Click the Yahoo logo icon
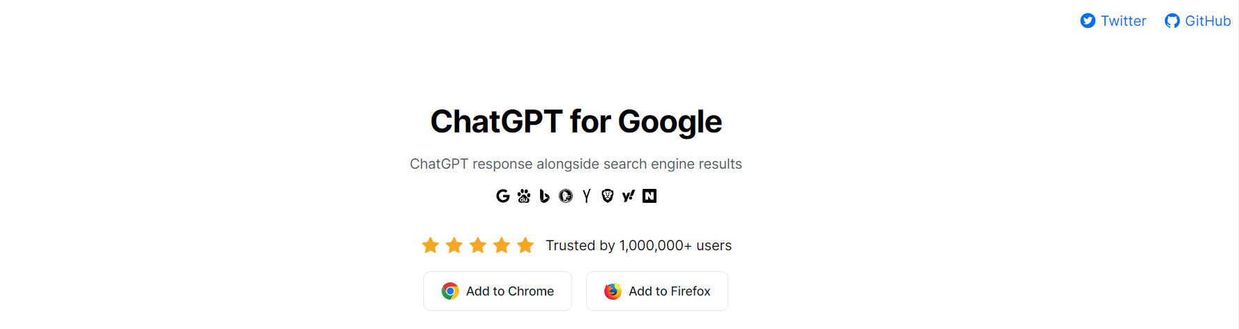Image resolution: width=1239 pixels, height=329 pixels. [629, 196]
